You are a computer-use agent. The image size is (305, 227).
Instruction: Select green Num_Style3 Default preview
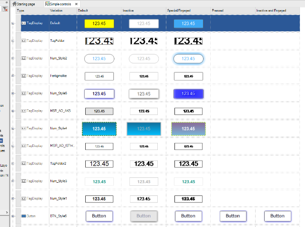click(x=99, y=182)
